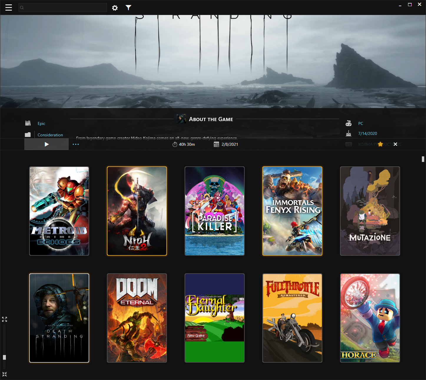
Task: Open the Consideration category link
Action: (x=50, y=135)
